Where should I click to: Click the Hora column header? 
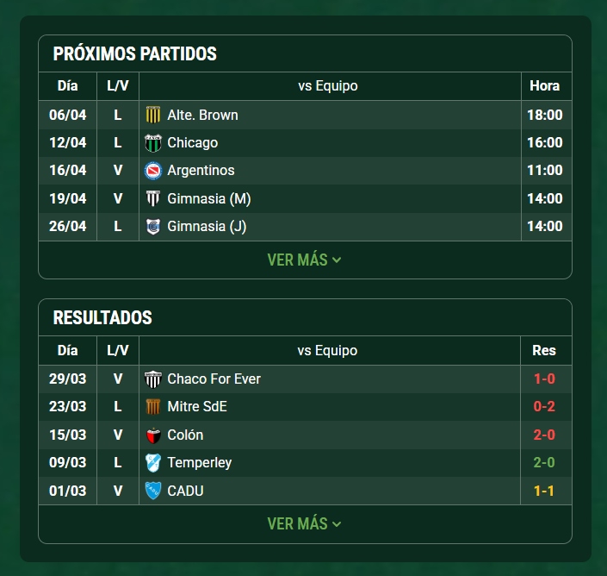pos(545,85)
